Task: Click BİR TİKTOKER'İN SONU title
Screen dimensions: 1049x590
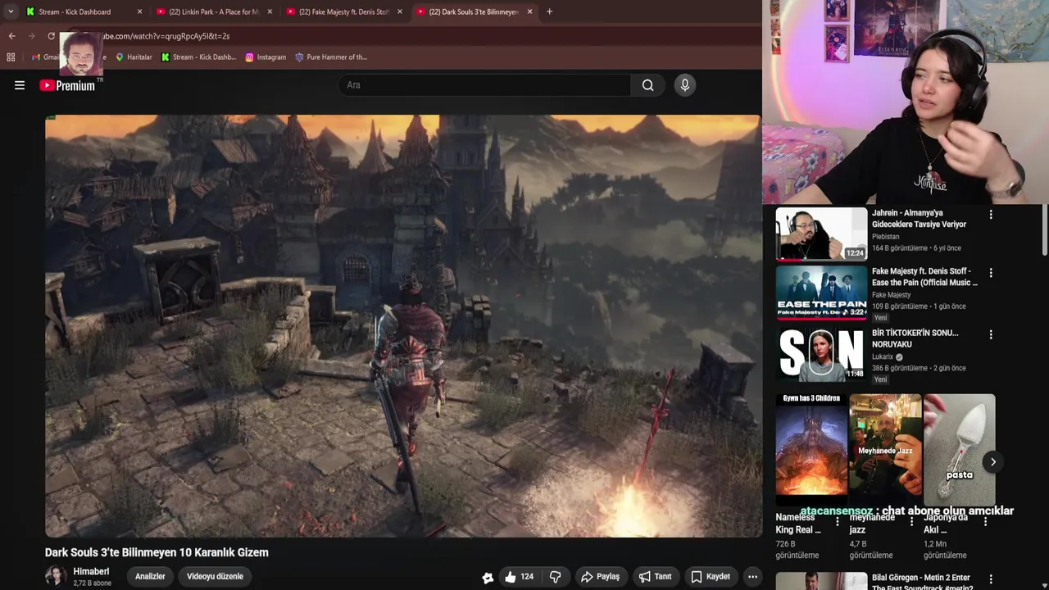Action: (x=915, y=338)
